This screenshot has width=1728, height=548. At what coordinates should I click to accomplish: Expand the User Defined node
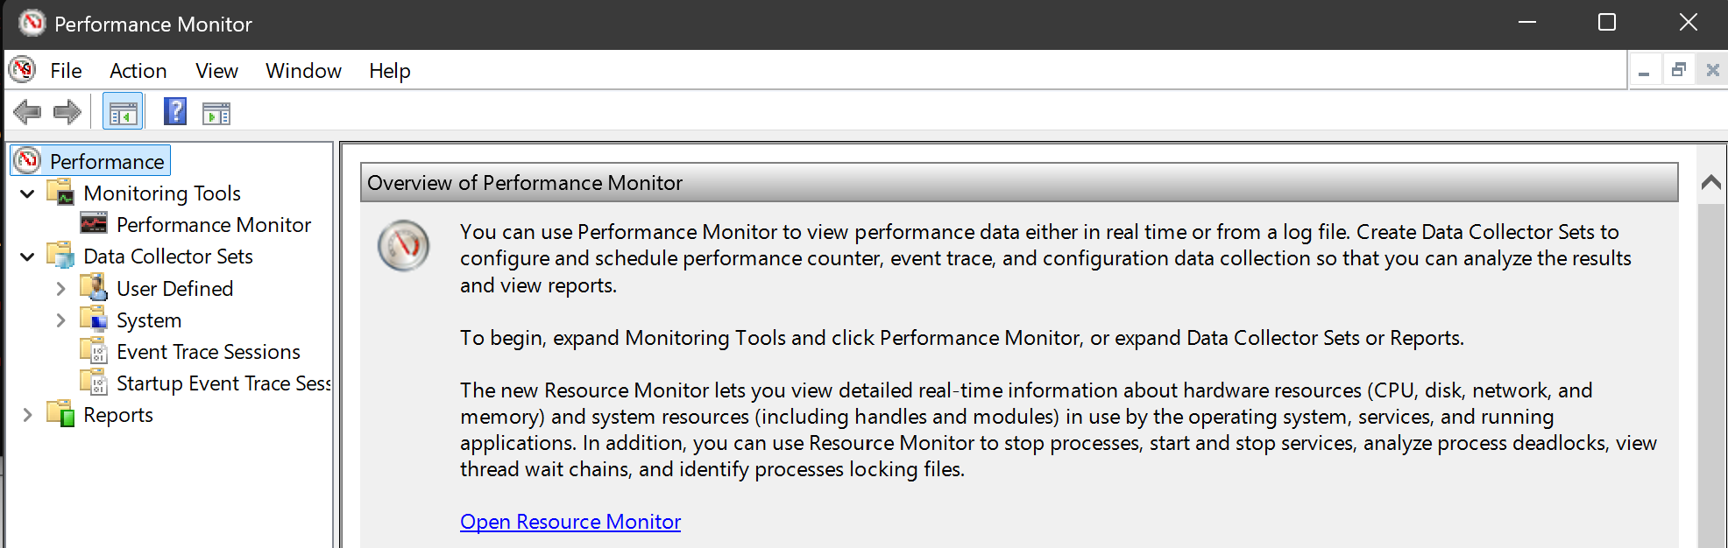(x=60, y=288)
